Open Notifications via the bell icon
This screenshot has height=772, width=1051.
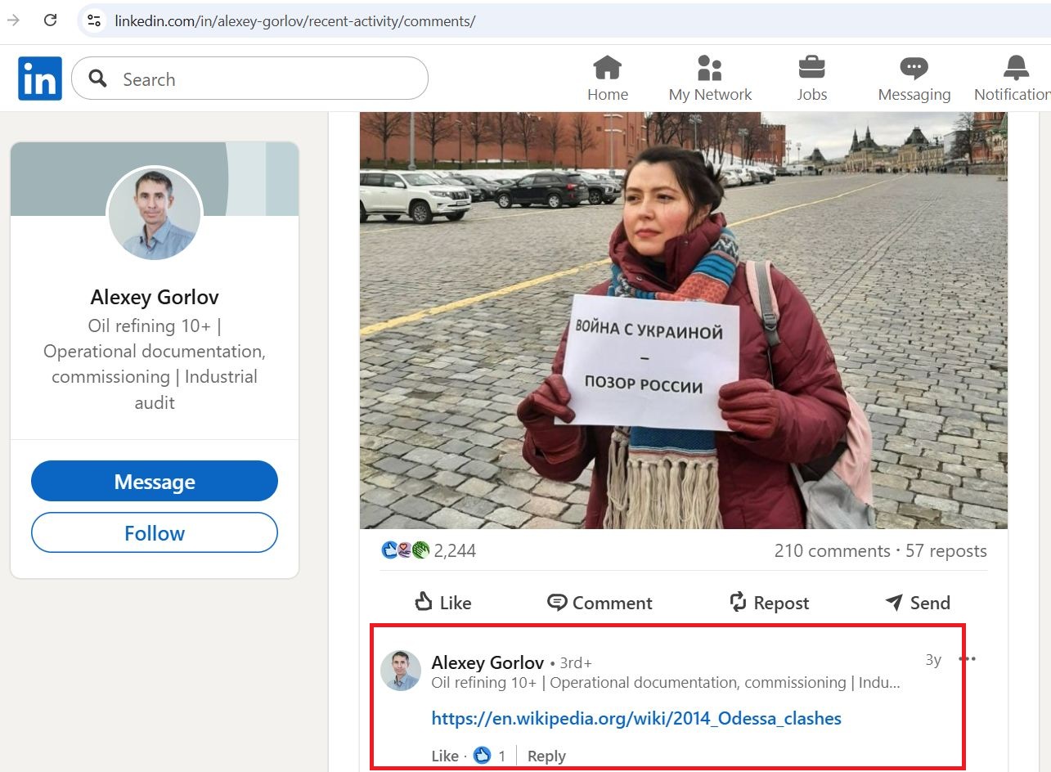pyautogui.click(x=1014, y=67)
